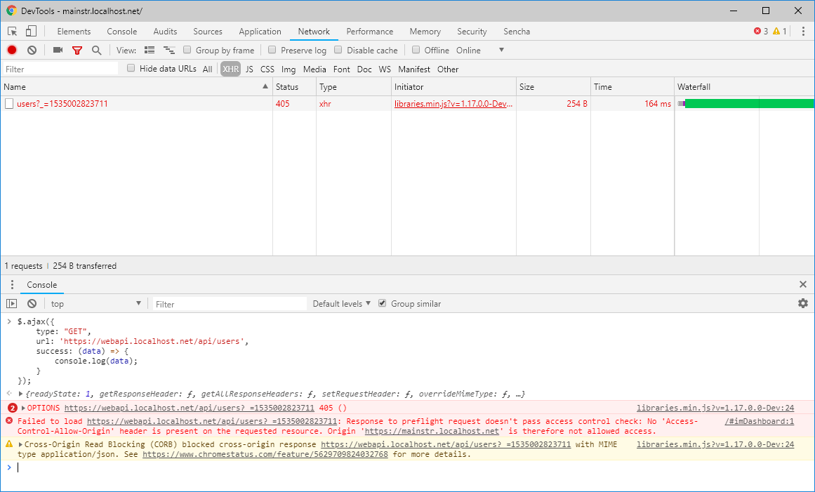Screen dimensions: 815x492
Task: Open the Sencha tab
Action: [x=517, y=31]
